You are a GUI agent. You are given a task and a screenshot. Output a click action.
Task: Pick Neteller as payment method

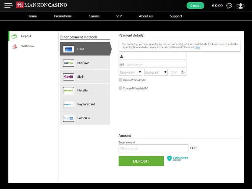(84, 90)
